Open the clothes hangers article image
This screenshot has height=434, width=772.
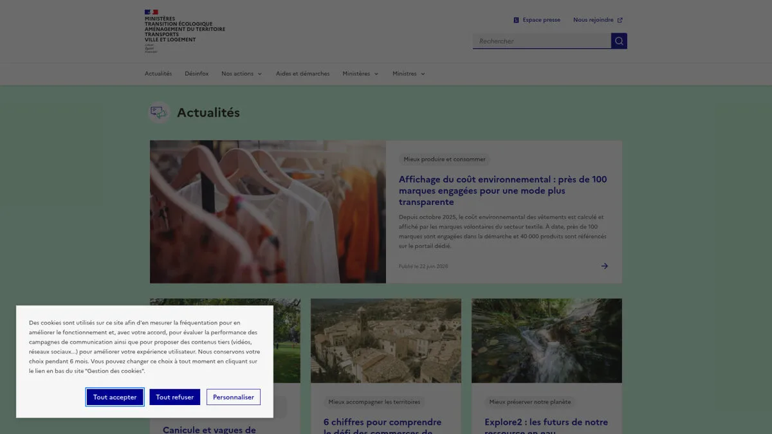click(268, 212)
